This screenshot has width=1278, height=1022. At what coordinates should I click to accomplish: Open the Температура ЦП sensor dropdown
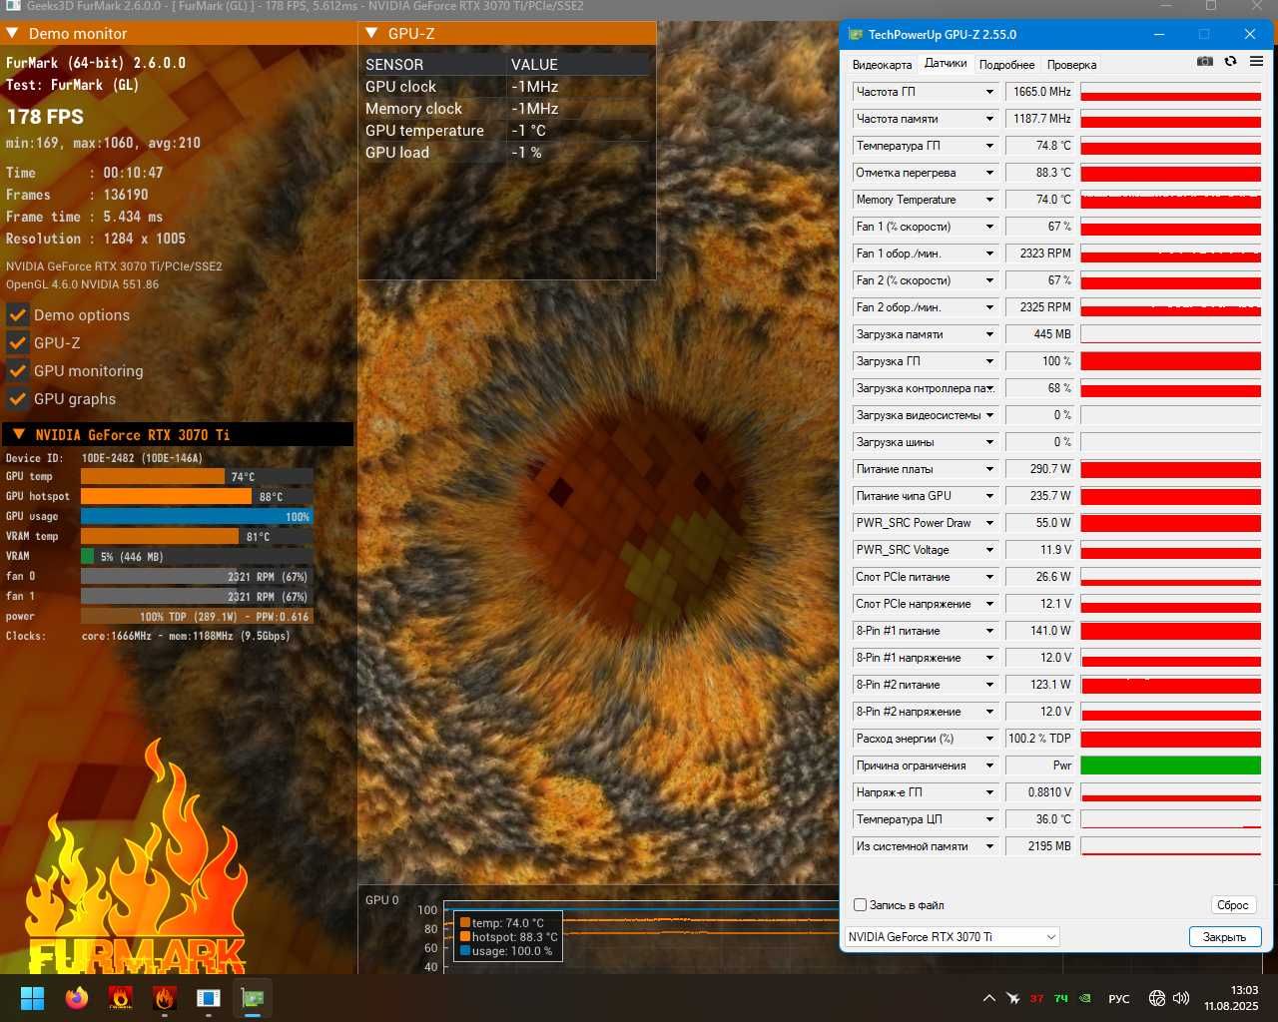[989, 819]
